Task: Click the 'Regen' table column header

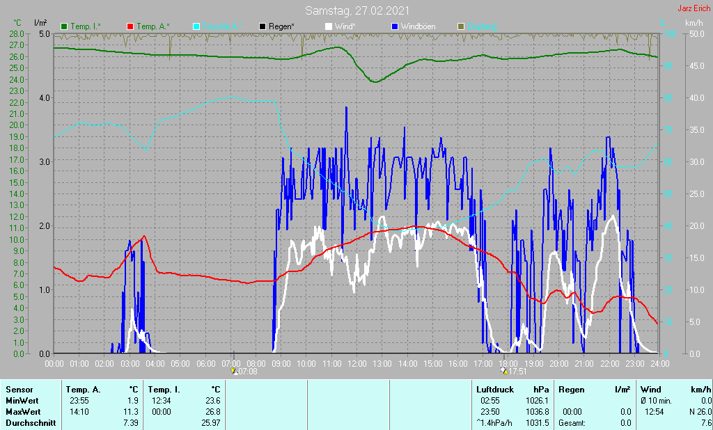Action: 570,390
